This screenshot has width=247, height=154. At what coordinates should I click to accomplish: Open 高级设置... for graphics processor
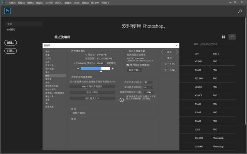(134, 70)
